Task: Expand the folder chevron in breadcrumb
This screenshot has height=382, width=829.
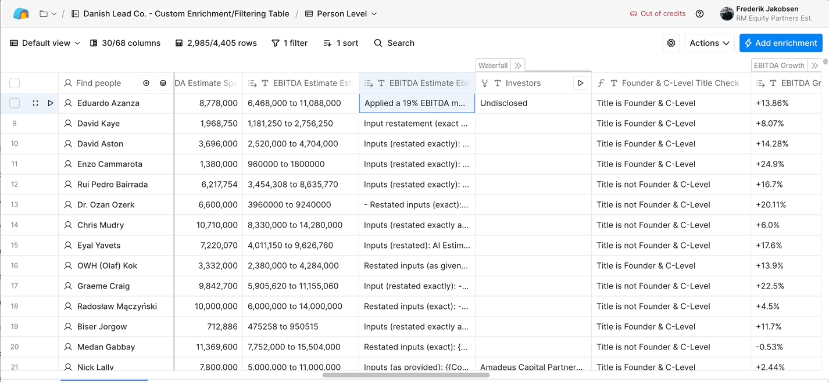Action: (55, 13)
